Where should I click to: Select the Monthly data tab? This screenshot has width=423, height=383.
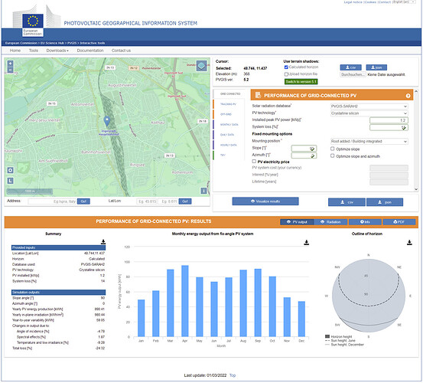pos(229,125)
